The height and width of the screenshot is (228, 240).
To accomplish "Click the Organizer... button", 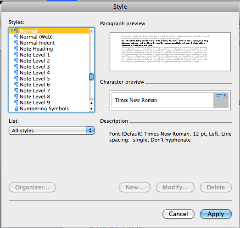I will click(32, 188).
